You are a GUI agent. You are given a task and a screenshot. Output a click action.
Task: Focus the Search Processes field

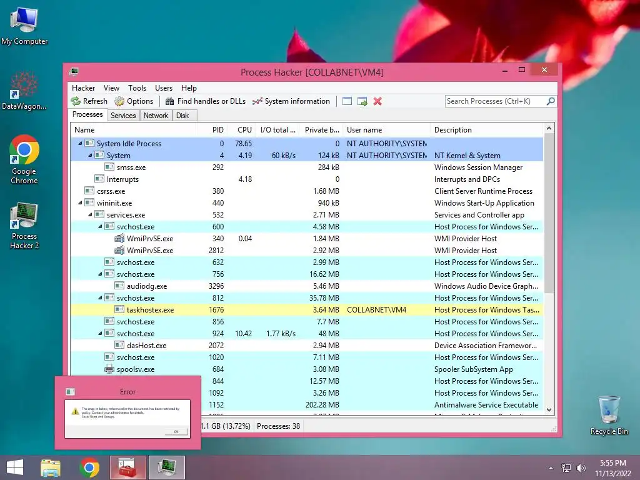496,101
